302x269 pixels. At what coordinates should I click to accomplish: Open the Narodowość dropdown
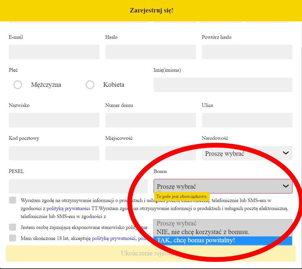point(247,153)
